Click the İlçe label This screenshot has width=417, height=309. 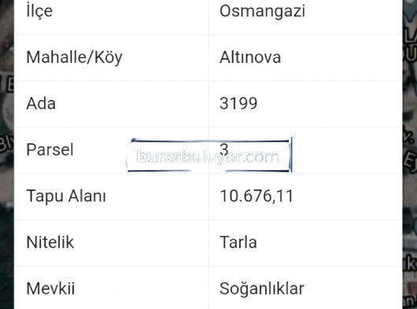pos(39,12)
